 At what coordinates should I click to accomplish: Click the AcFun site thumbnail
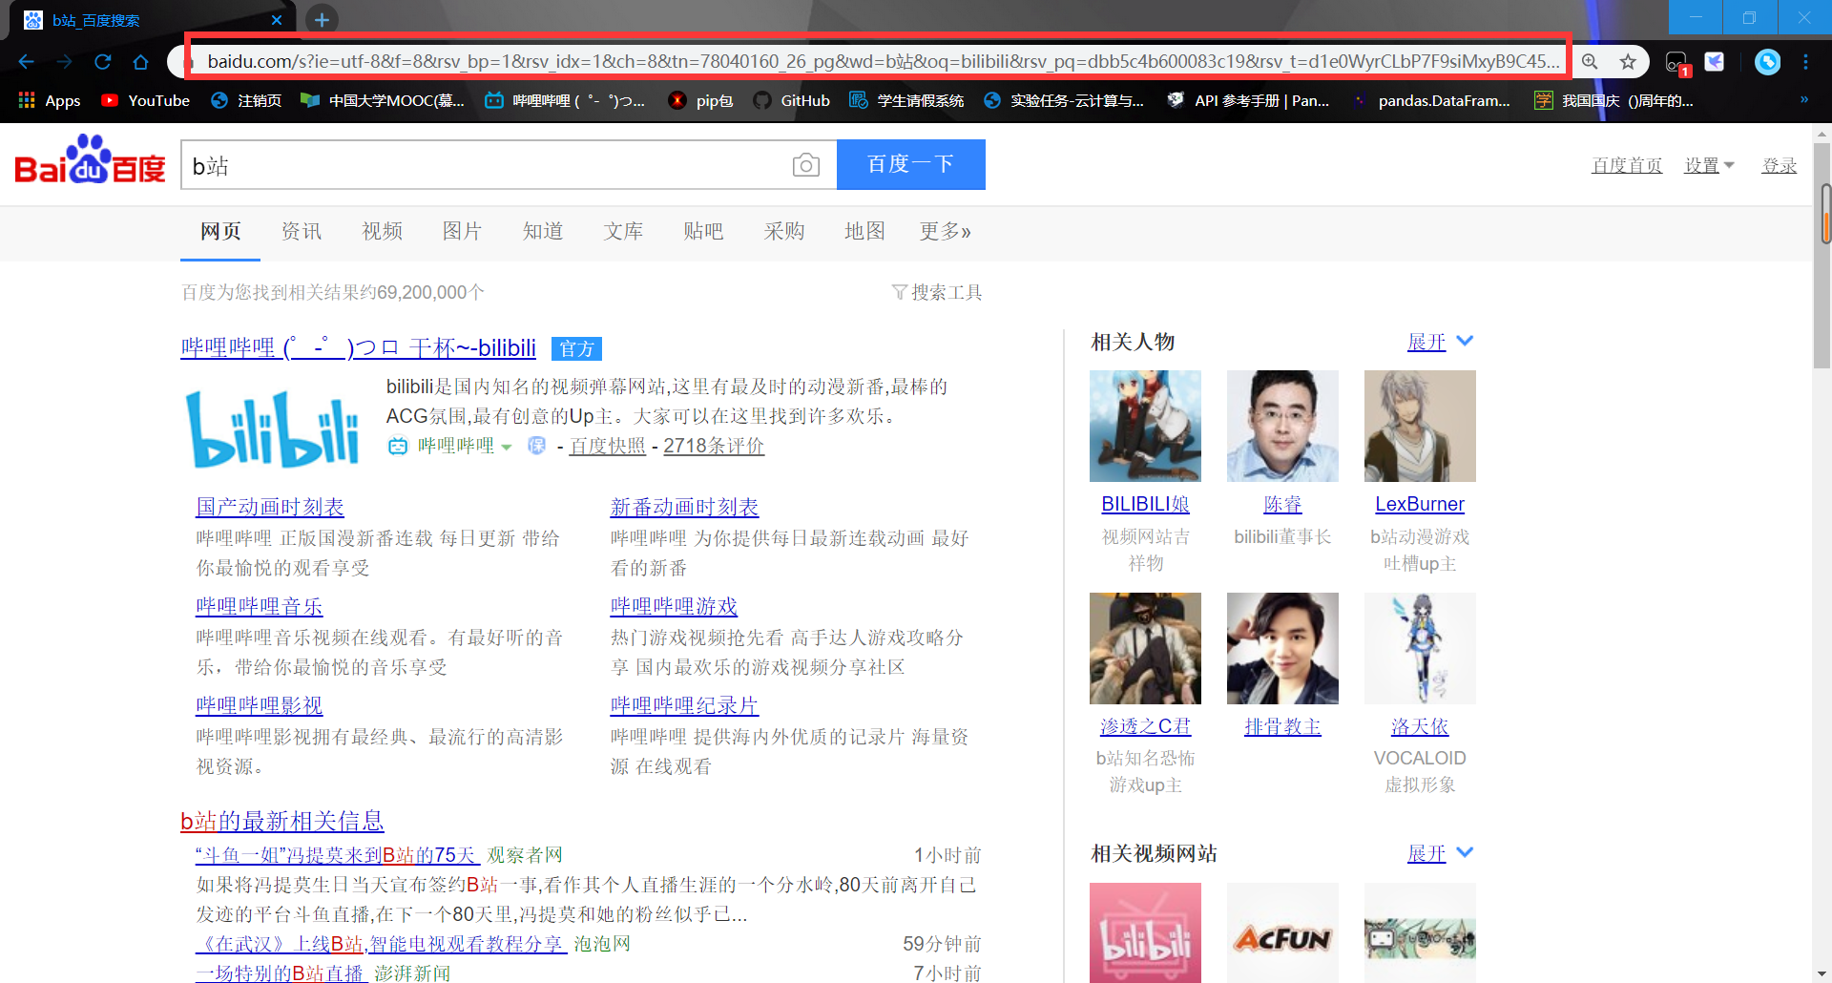[1282, 932]
